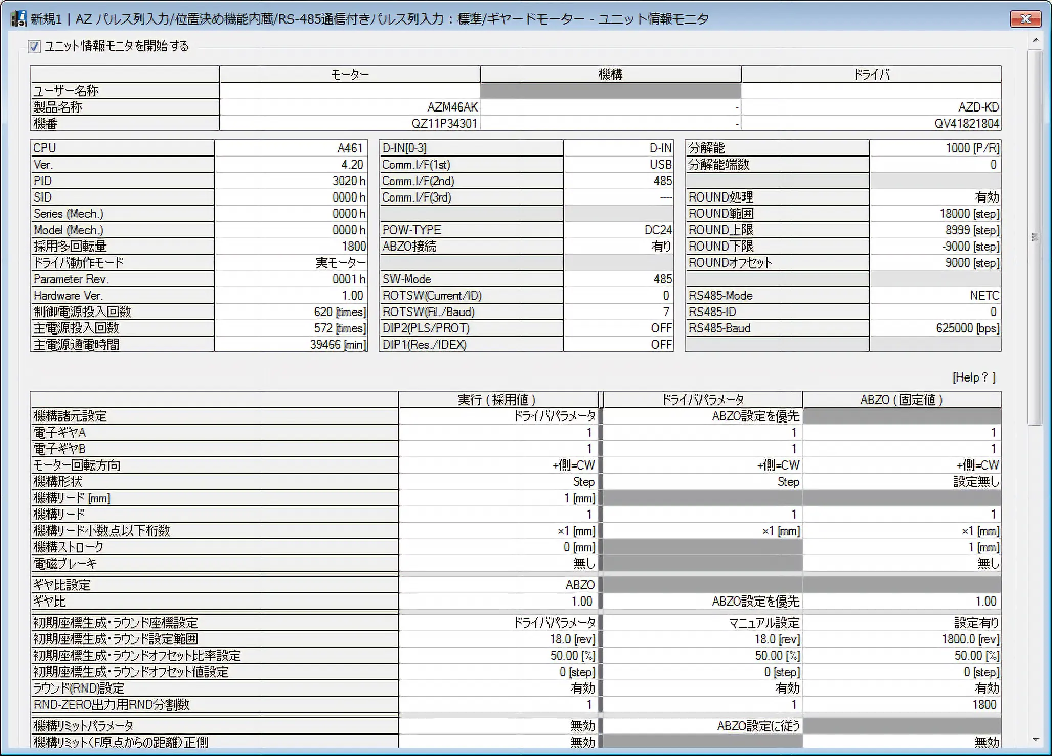Click ROTSW(Fil./Baud) value 7
The image size is (1052, 756).
coord(666,312)
